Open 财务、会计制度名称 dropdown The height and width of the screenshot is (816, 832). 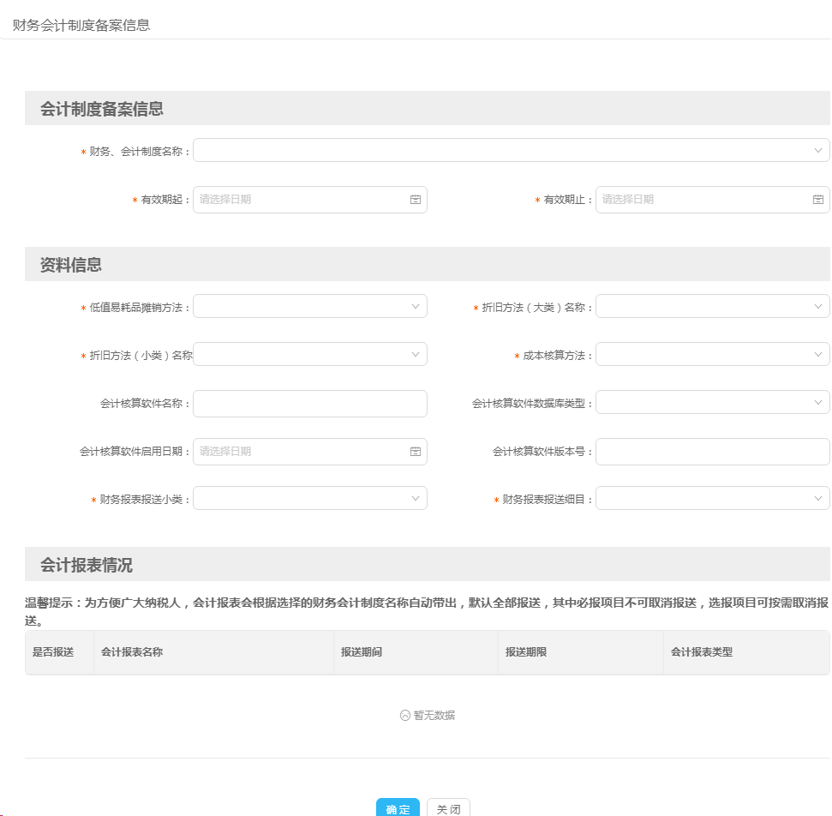511,150
